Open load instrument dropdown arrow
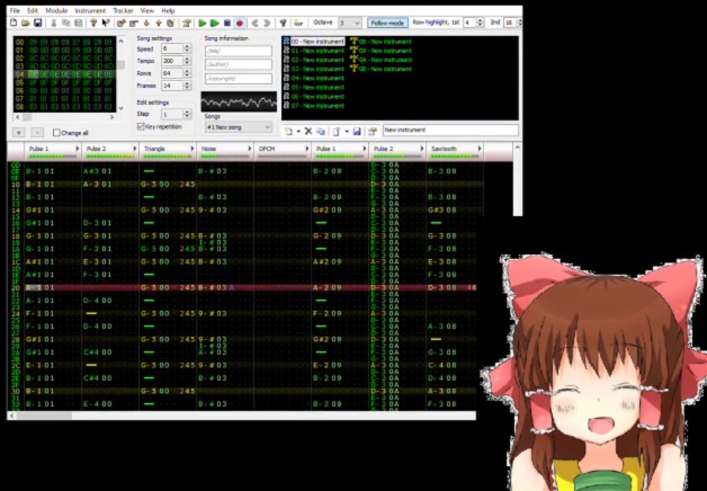707x491 pixels. pos(346,131)
